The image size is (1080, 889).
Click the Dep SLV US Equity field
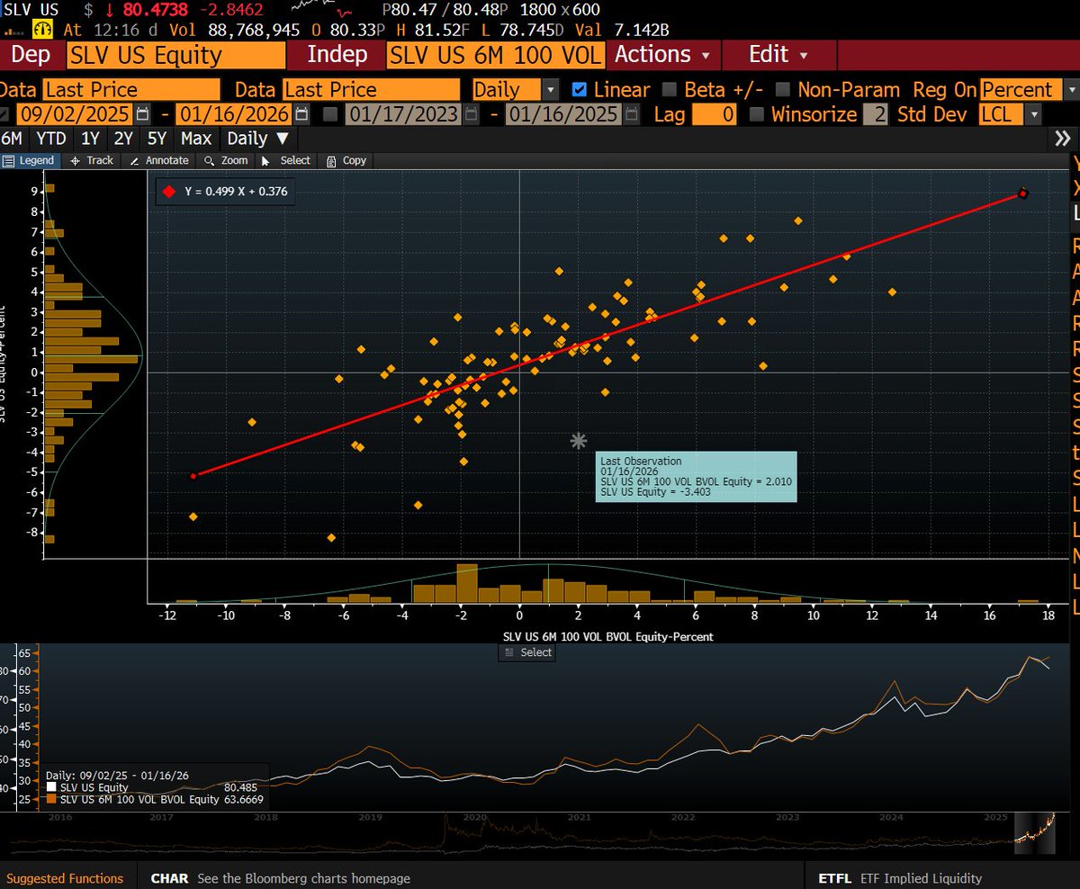175,55
